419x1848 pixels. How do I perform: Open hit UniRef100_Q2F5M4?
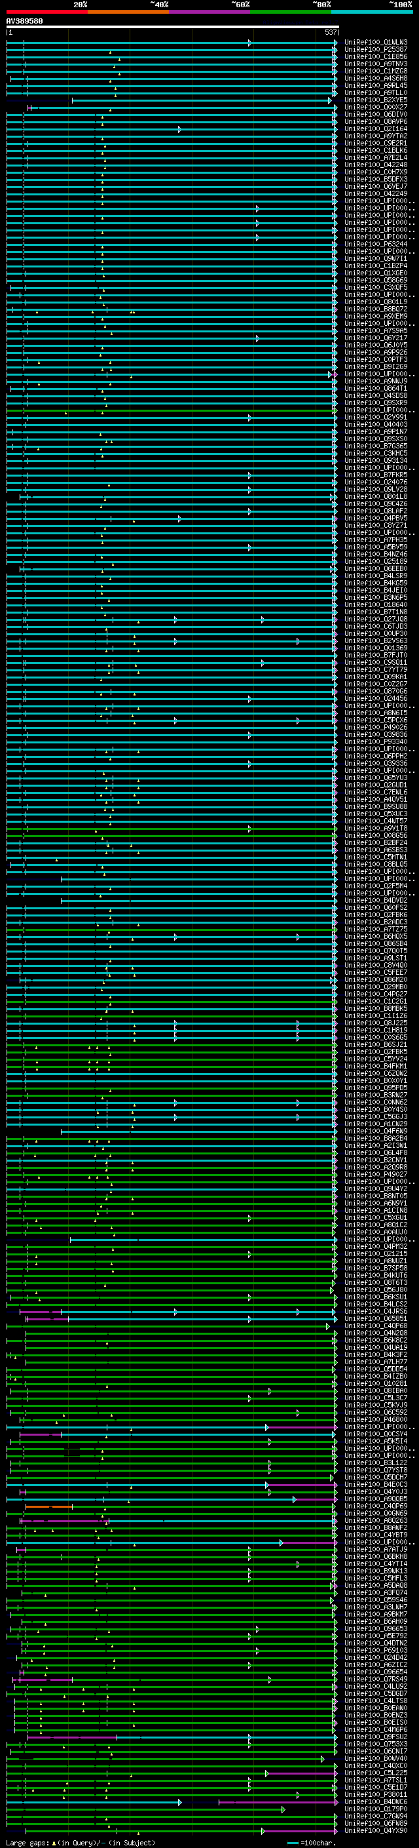(376, 887)
